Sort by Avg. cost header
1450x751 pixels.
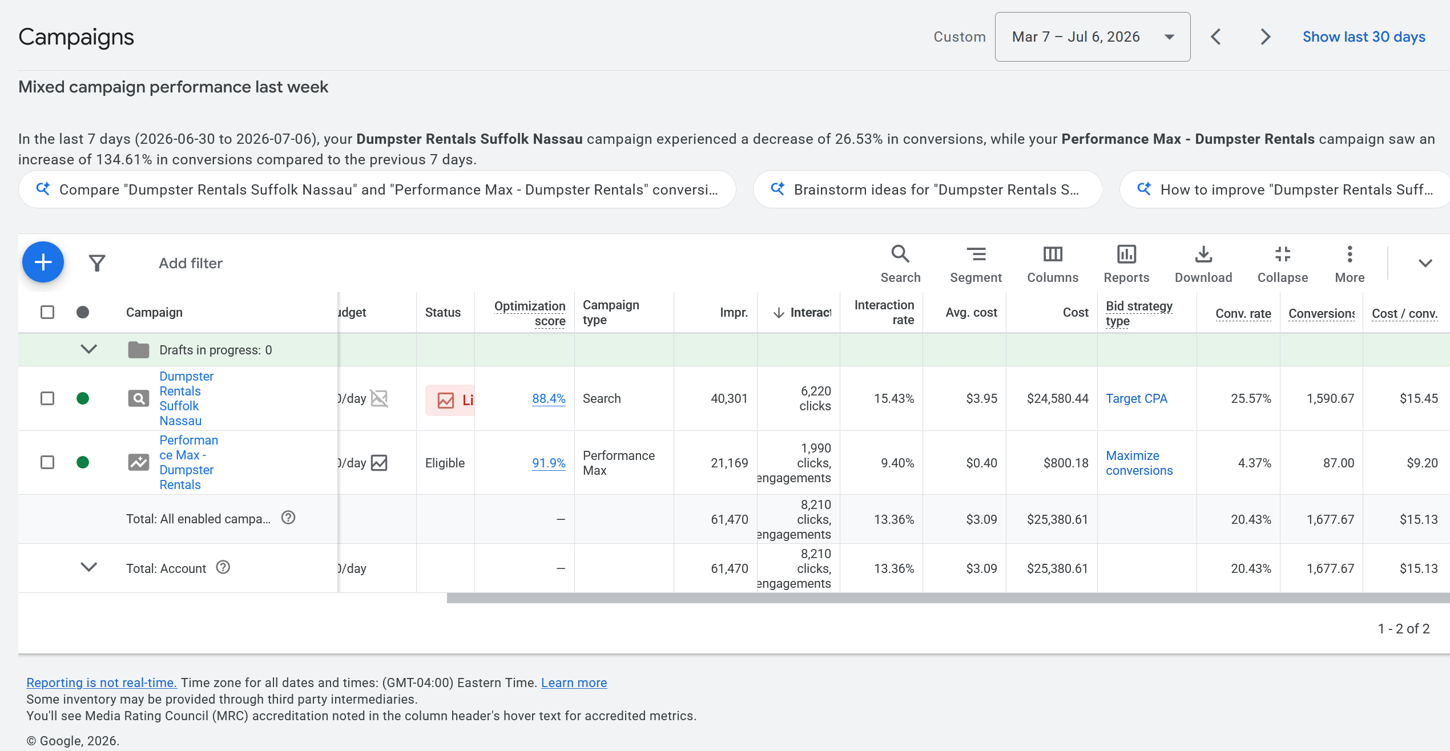(971, 312)
